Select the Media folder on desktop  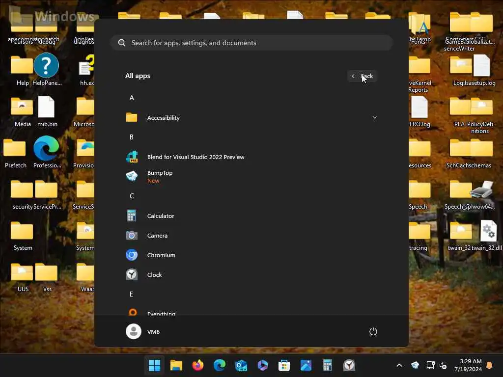coord(22,111)
